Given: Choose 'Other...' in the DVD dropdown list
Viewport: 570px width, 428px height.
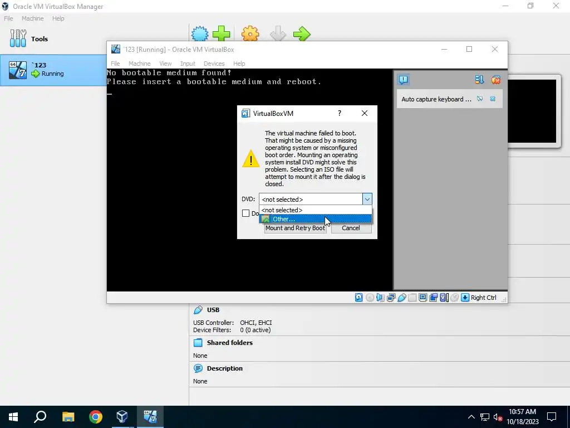Looking at the screenshot, I should pos(316,218).
